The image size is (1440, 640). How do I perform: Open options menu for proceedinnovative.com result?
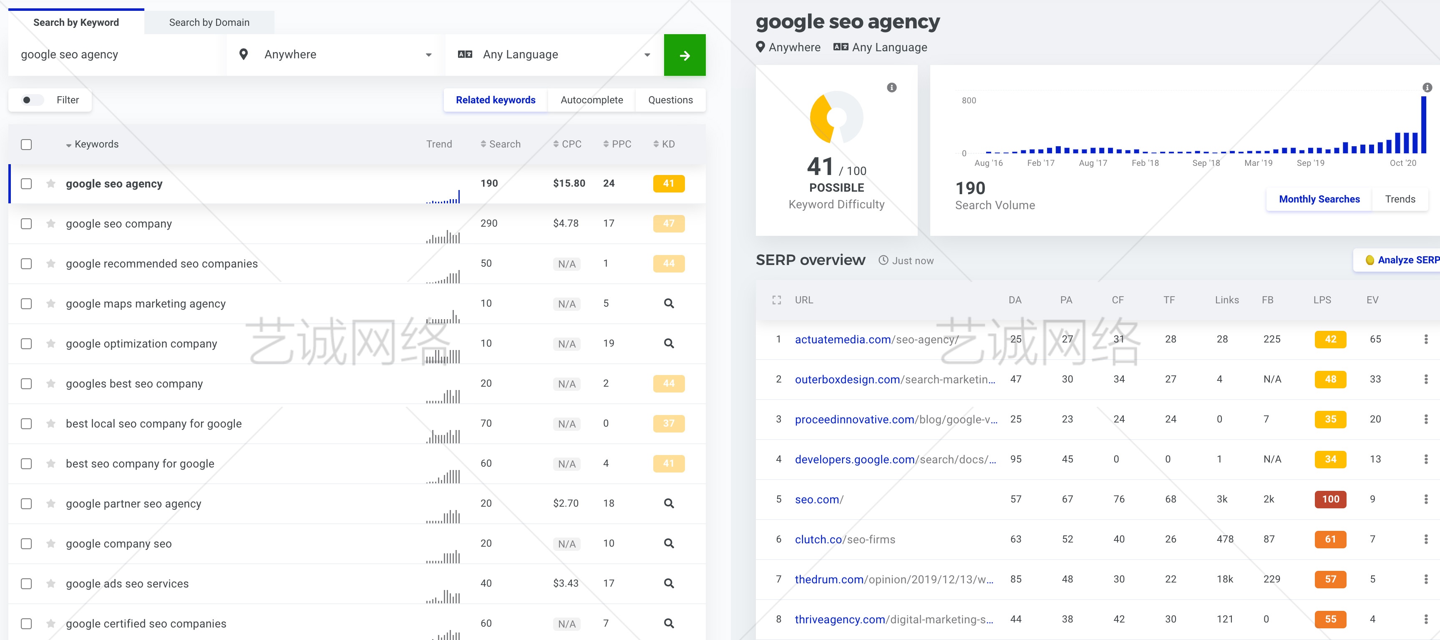pos(1425,420)
